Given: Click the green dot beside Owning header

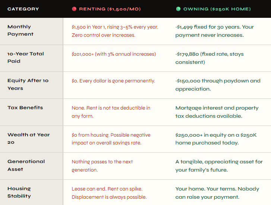Looking at the screenshot, I should point(178,9).
